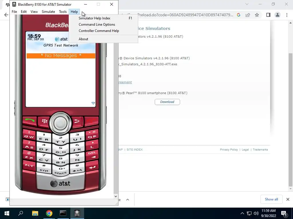Viewport: 293px width, 219px height.
Task: Tap the ZX key on phone keypad
Action: 29,156
